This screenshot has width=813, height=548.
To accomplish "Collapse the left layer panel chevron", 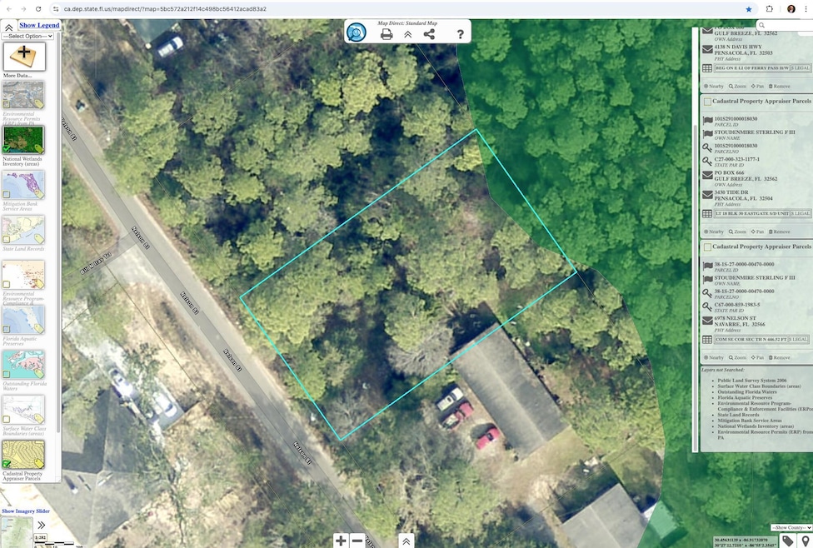I will 9,27.
